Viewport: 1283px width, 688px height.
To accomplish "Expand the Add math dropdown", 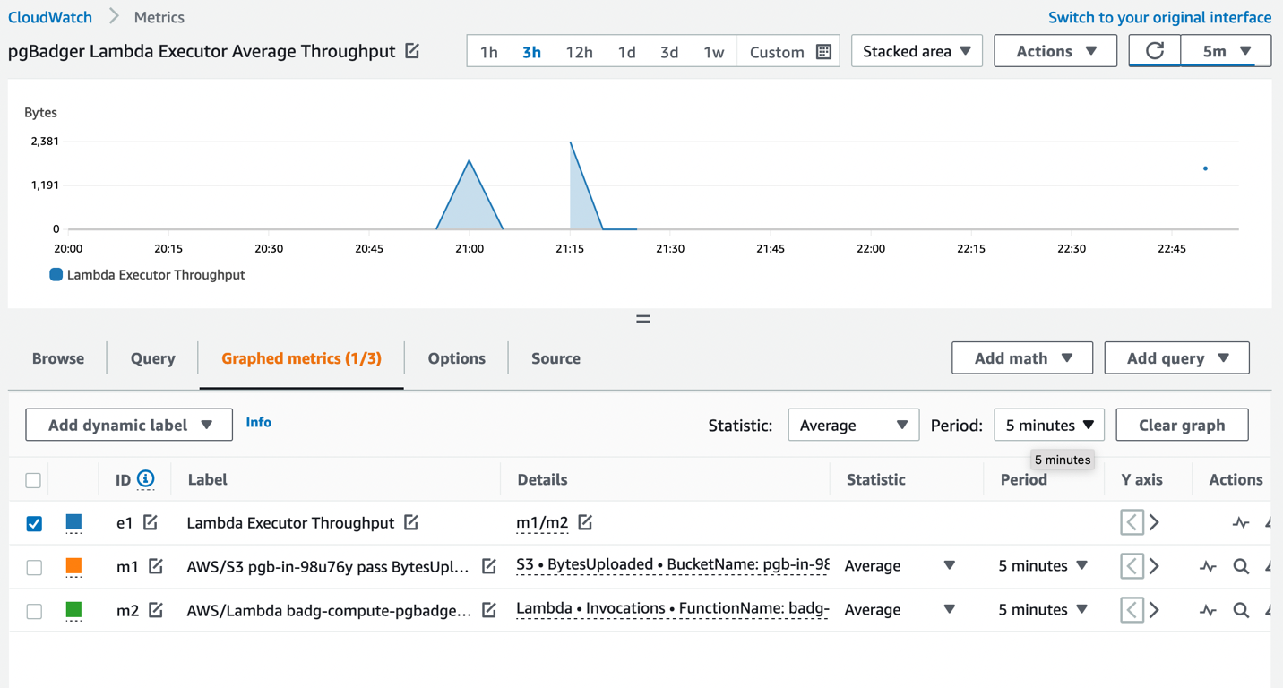I will click(1022, 358).
